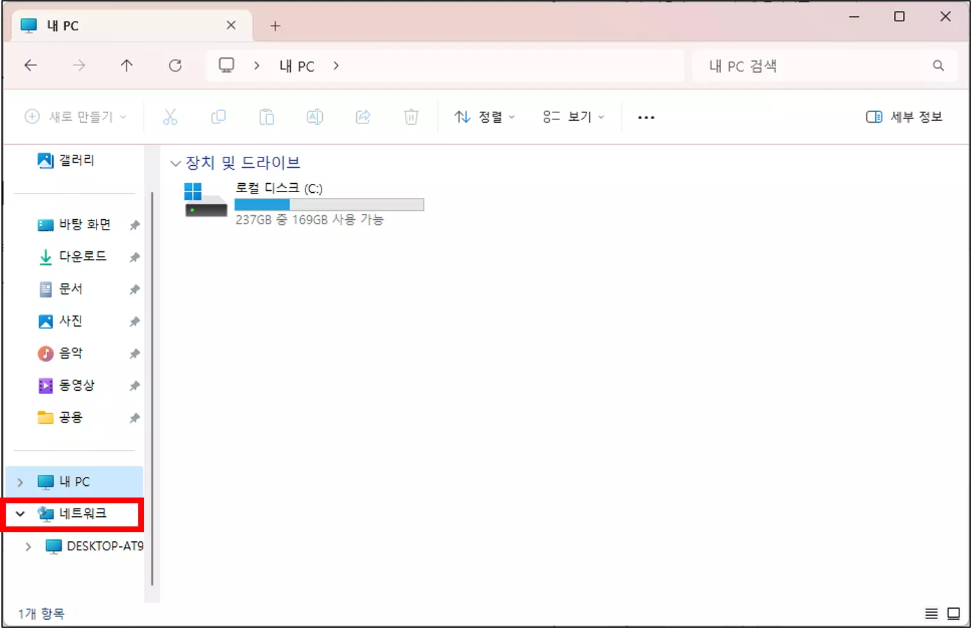The width and height of the screenshot is (971, 628).
Task: Click the pin icon beside 문서
Action: [134, 289]
